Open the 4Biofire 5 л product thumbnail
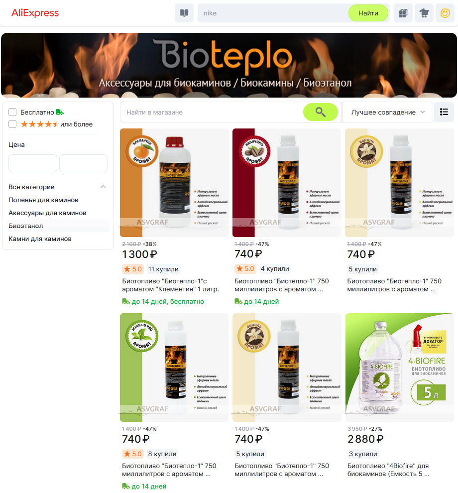This screenshot has width=458, height=493. click(400, 367)
